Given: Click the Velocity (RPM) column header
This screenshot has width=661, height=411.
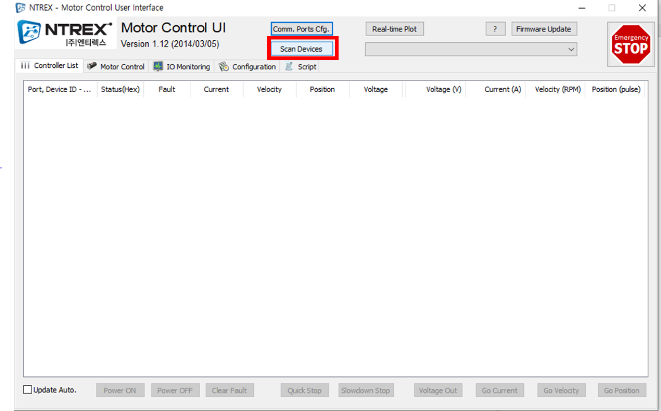Looking at the screenshot, I should (x=557, y=89).
